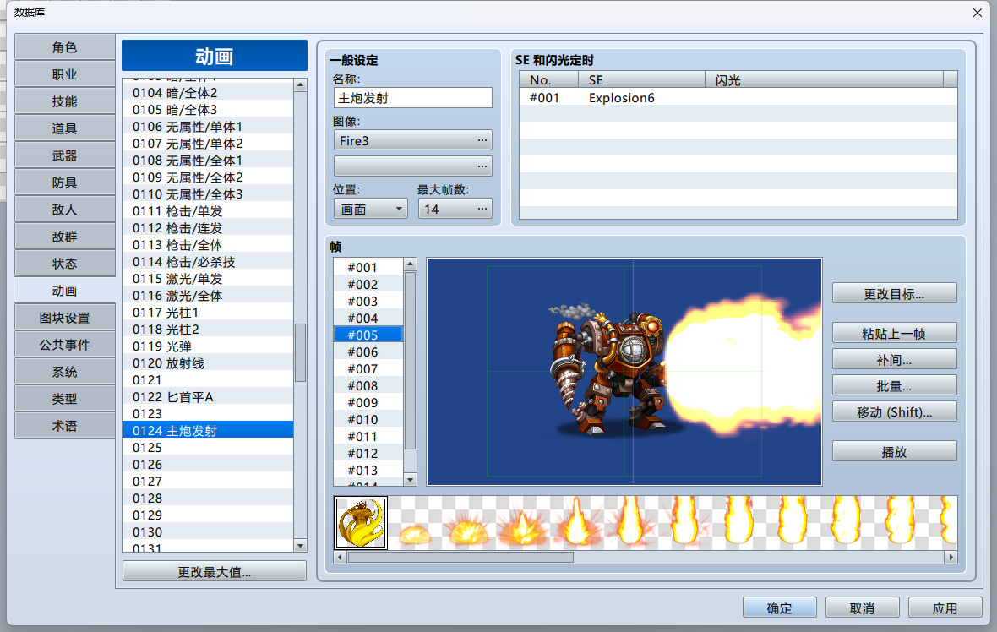Screen dimensions: 997x632
Task: Open the 图块设置 tab
Action: pyautogui.click(x=64, y=318)
